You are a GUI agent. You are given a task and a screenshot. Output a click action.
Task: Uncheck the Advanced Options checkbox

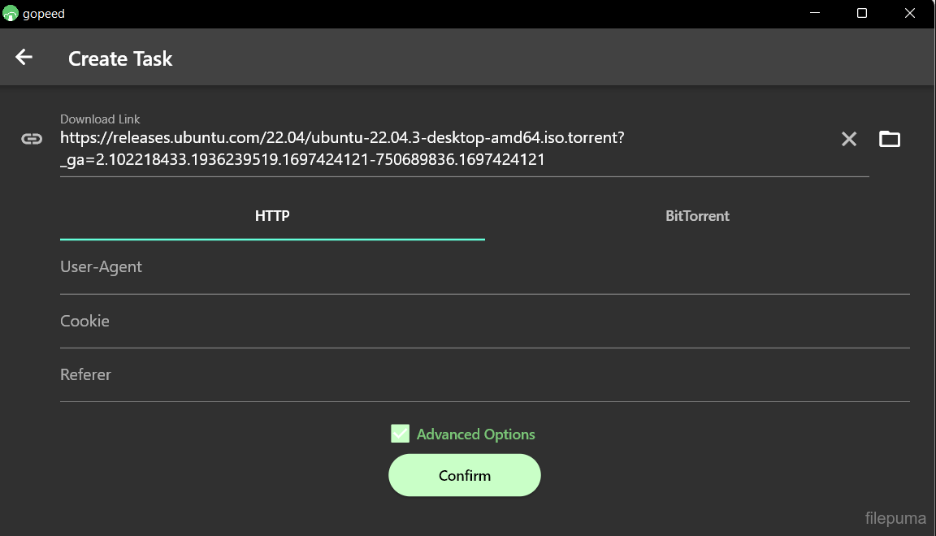(x=400, y=434)
